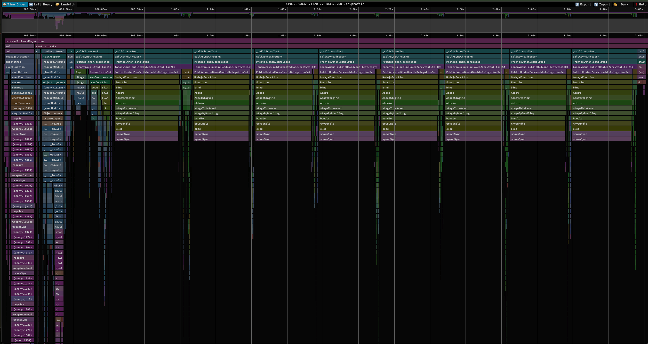Click the Import arrow icon
648x344 pixels.
(x=596, y=4)
